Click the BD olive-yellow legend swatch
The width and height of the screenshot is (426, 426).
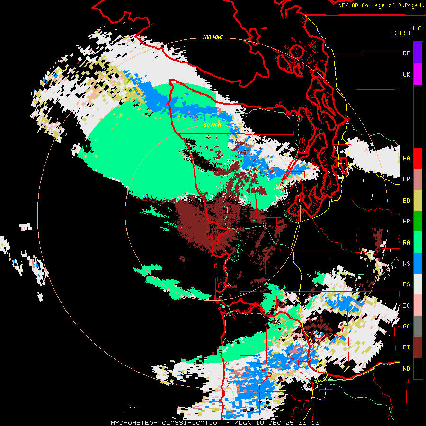[x=418, y=201]
